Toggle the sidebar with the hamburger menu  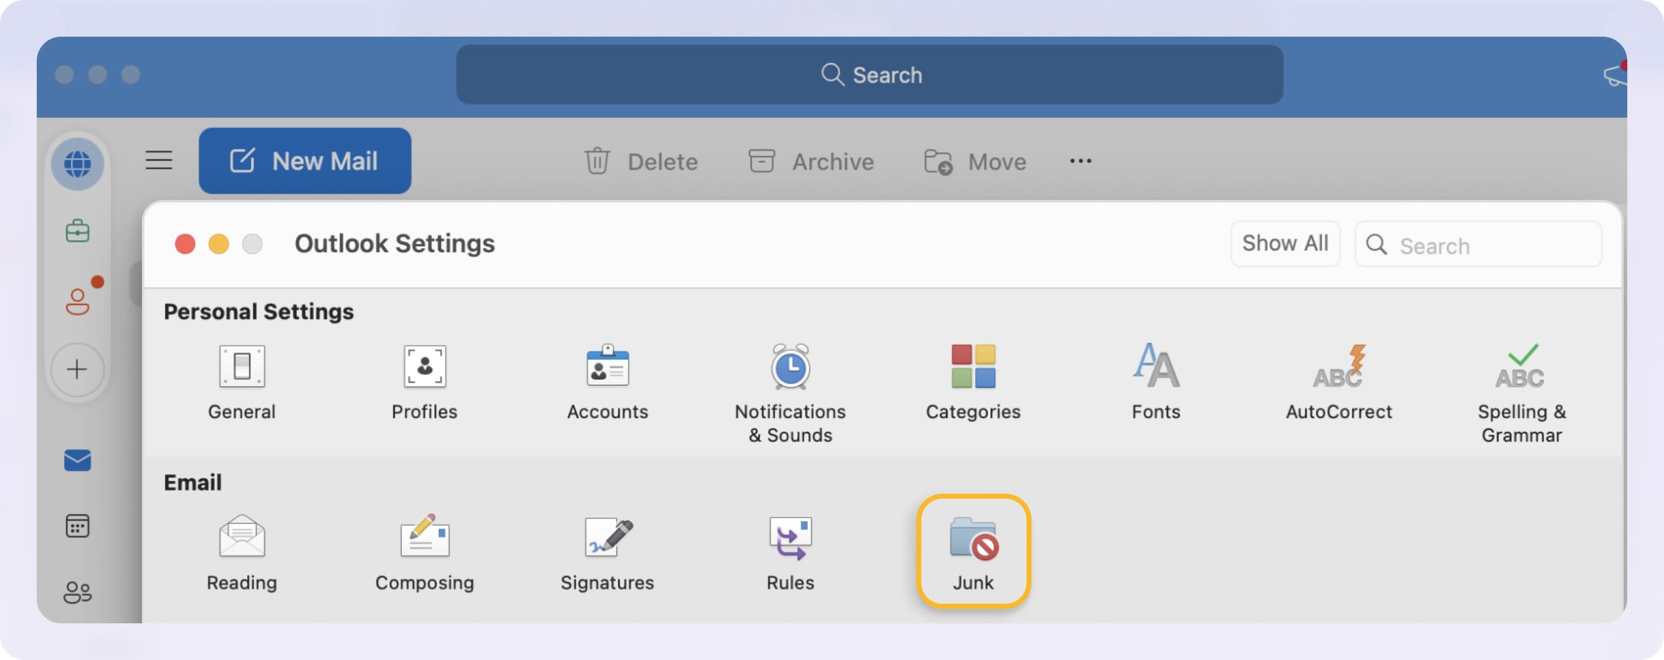159,161
